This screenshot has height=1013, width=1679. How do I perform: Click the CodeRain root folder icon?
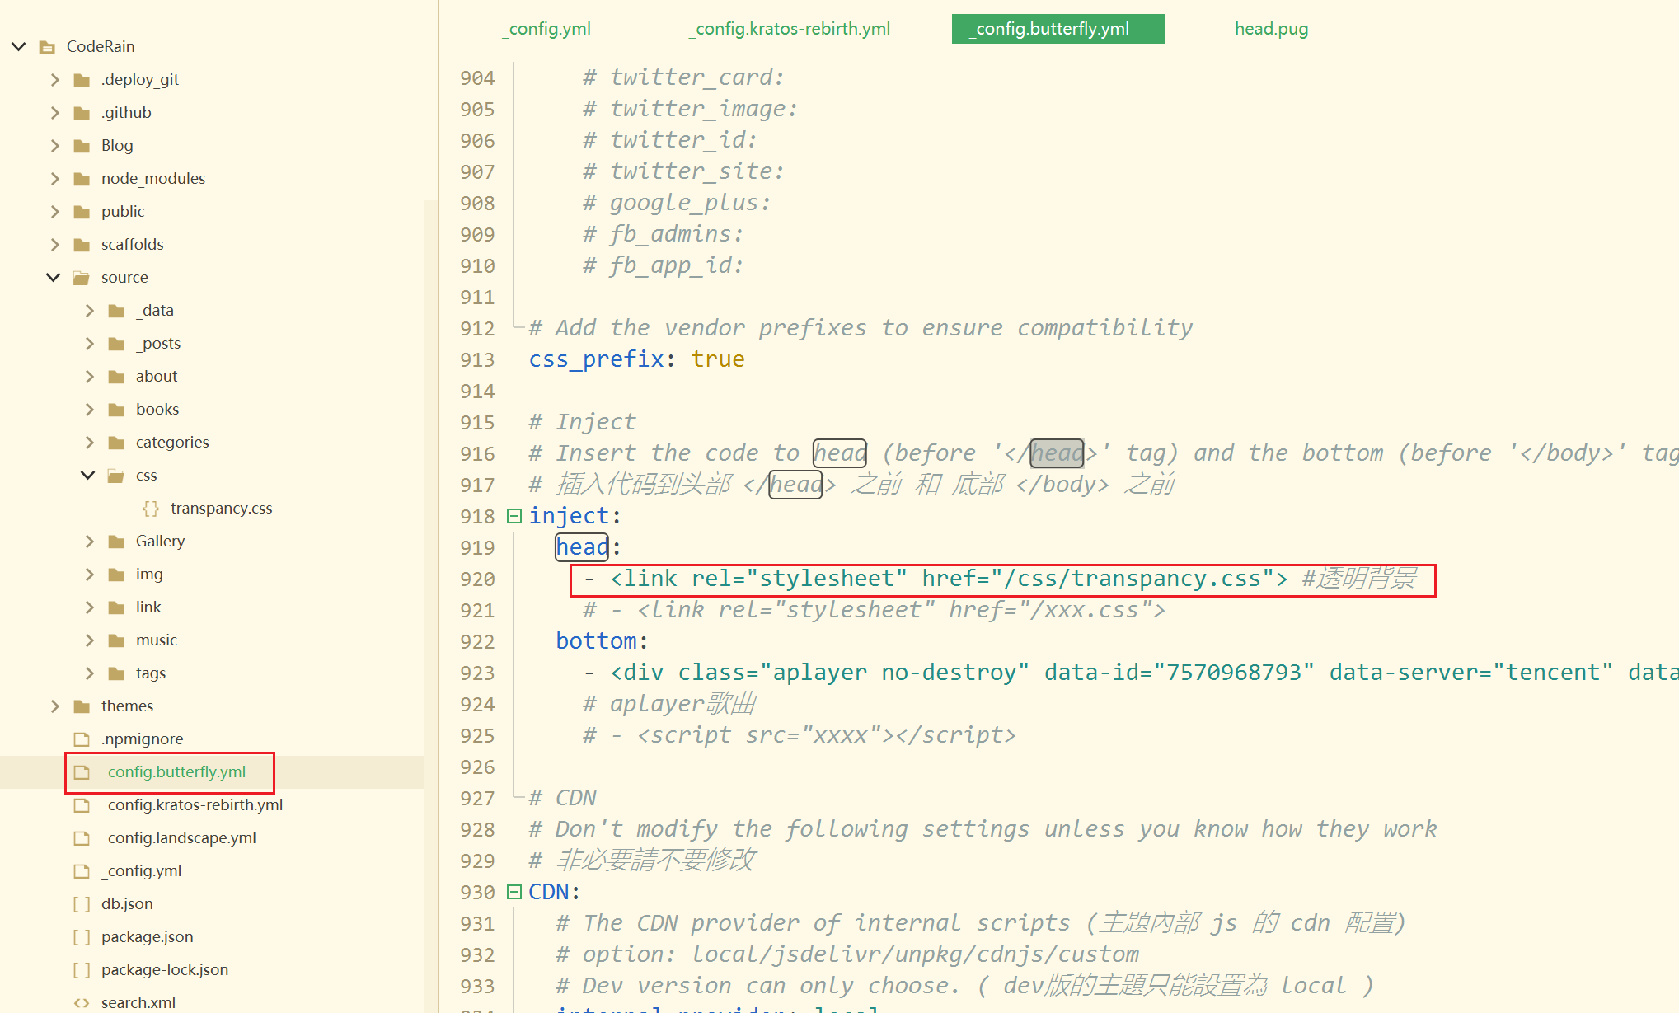(48, 47)
